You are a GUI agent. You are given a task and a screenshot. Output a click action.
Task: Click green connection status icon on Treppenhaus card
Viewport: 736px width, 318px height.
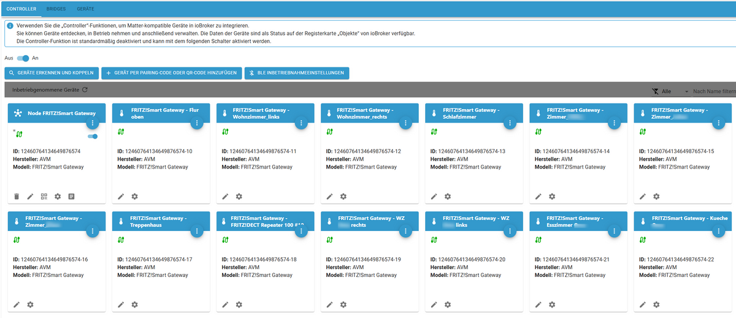pos(121,240)
